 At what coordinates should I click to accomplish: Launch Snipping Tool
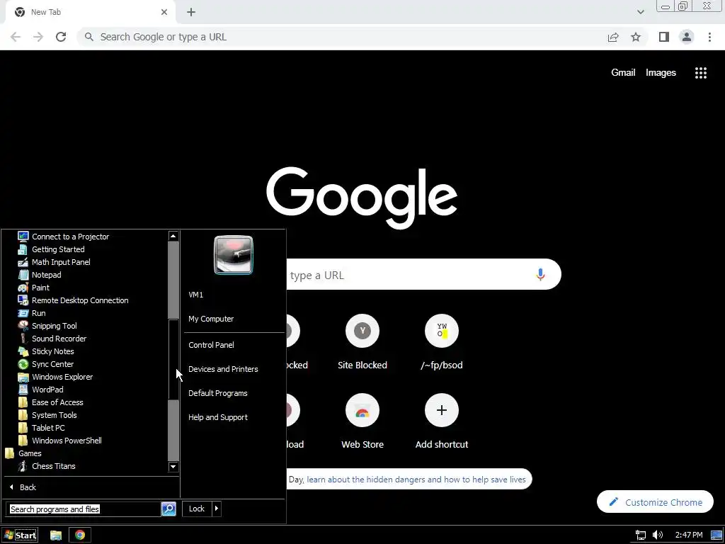point(47,326)
